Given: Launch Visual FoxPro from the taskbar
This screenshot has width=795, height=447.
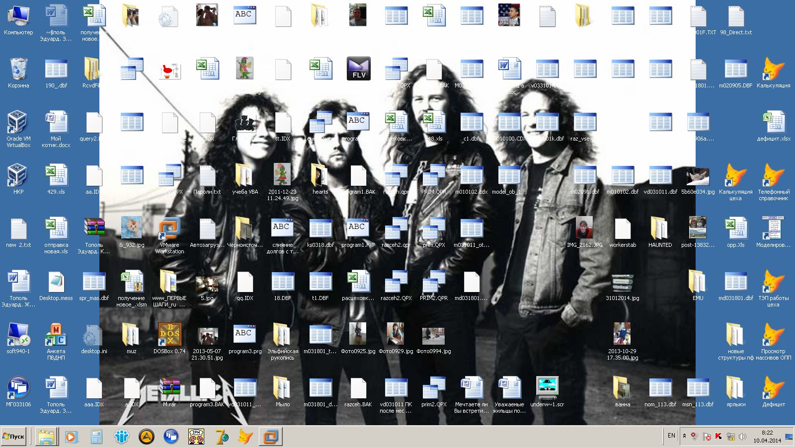Looking at the screenshot, I should pyautogui.click(x=245, y=437).
